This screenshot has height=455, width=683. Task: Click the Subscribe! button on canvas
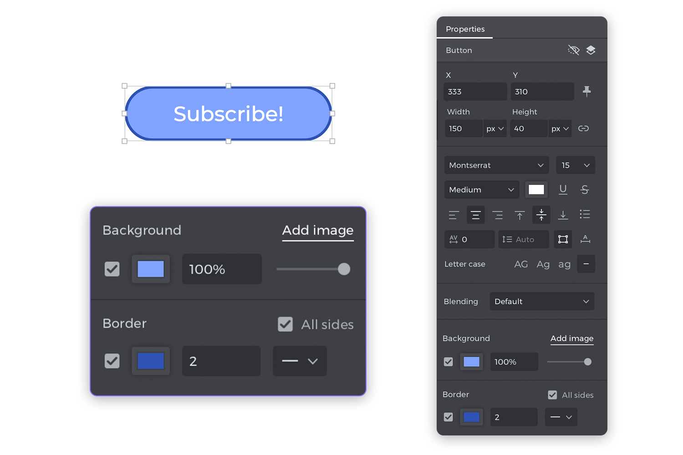pyautogui.click(x=228, y=114)
